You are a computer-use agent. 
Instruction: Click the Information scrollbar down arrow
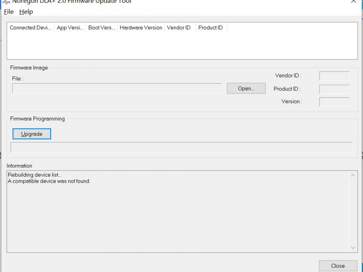[x=353, y=248]
